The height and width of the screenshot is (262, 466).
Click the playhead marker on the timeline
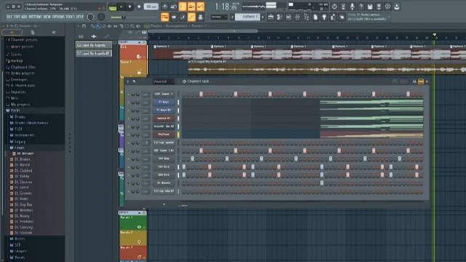(x=435, y=35)
